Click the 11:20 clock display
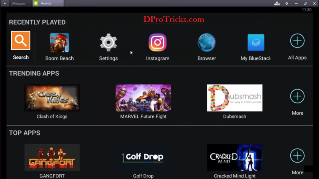The image size is (319, 179). click(x=307, y=10)
